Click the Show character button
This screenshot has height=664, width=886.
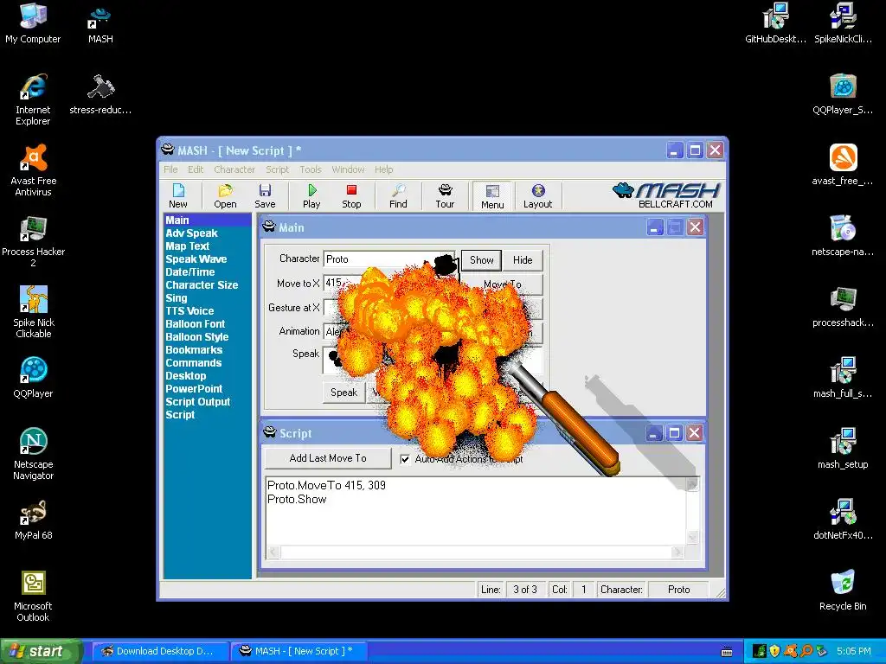coord(481,260)
